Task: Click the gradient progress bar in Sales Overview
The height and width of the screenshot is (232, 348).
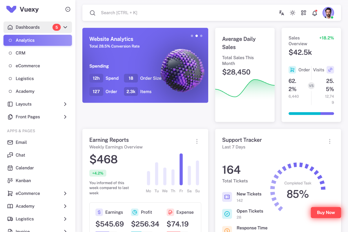Action: 311,113
